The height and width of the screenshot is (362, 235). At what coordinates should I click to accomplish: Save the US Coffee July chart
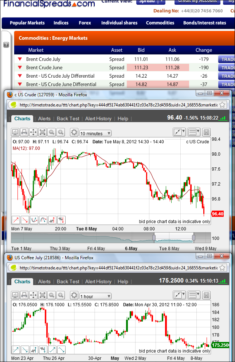pyautogui.click(x=206, y=295)
